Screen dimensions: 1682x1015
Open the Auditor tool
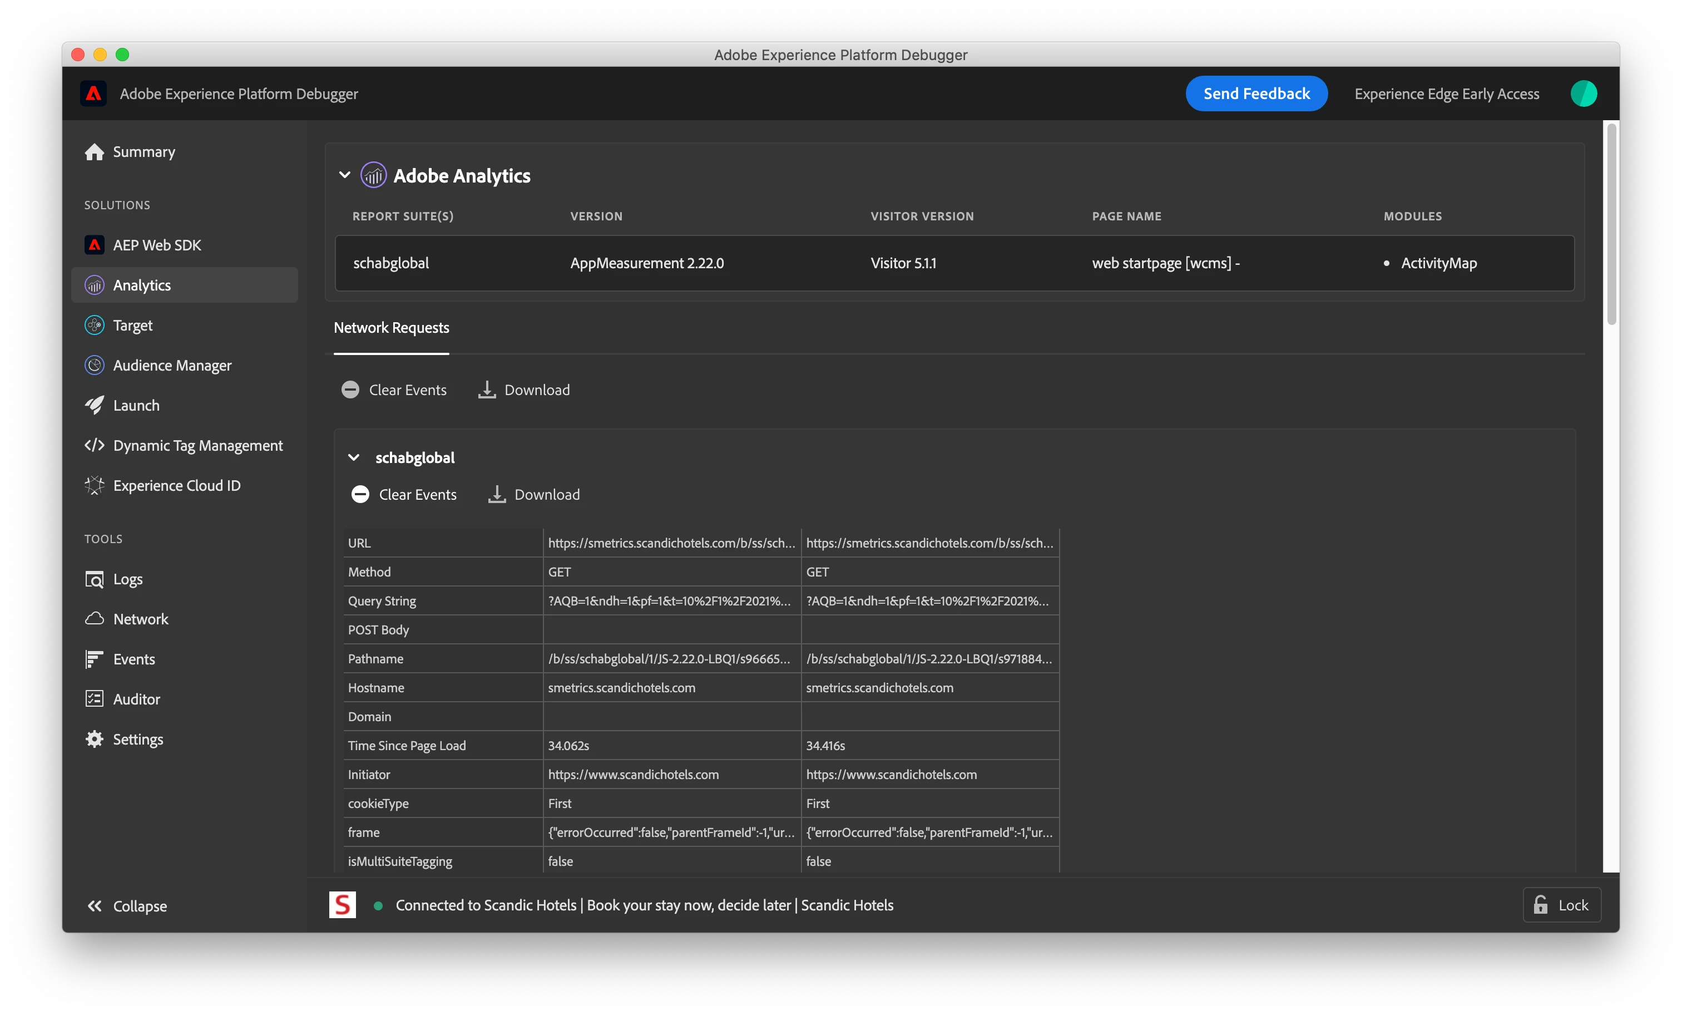[x=136, y=699]
